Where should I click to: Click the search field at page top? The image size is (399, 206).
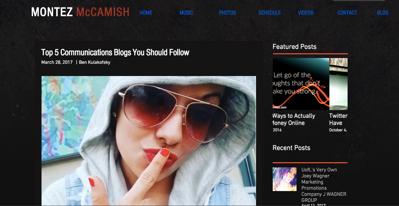(x=359, y=0)
